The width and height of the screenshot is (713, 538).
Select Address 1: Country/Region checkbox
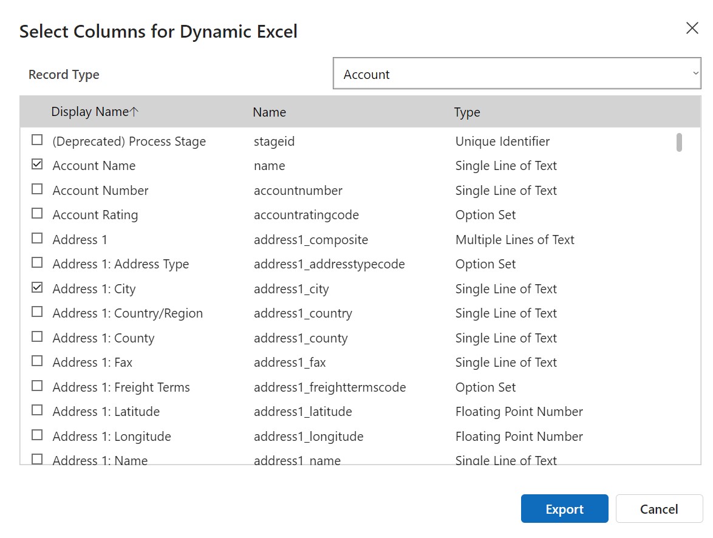(36, 313)
